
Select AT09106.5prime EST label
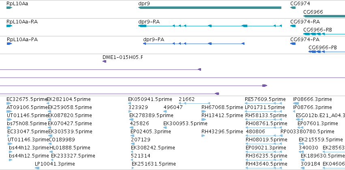[27, 107]
